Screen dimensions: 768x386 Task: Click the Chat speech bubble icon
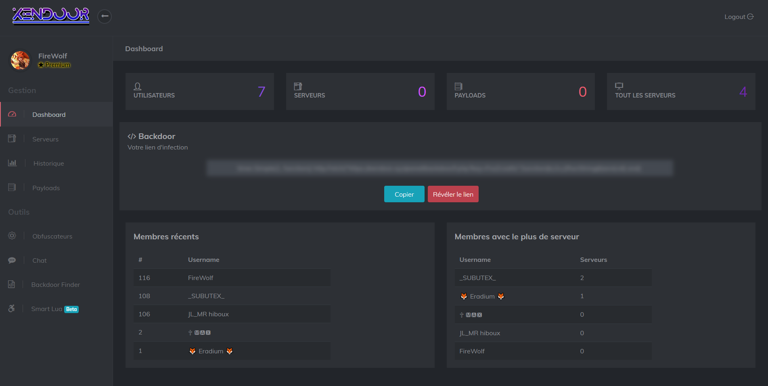[x=12, y=260]
